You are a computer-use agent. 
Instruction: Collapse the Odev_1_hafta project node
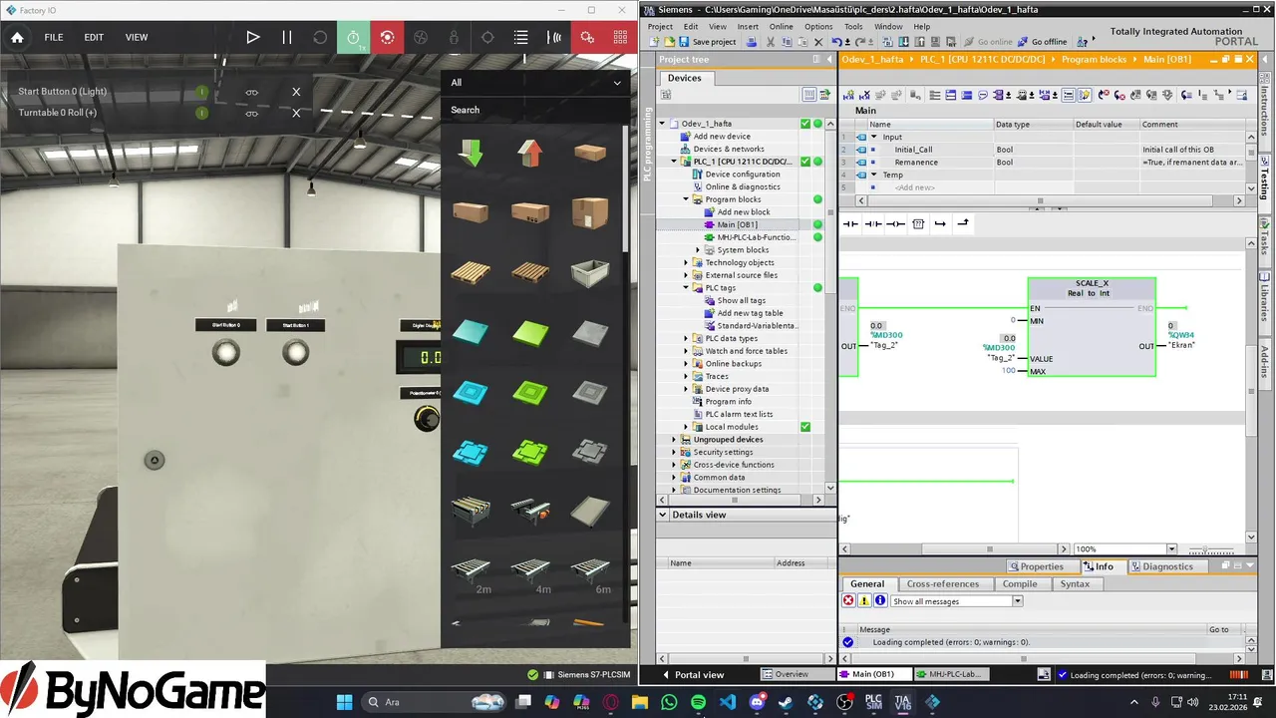pyautogui.click(x=662, y=124)
